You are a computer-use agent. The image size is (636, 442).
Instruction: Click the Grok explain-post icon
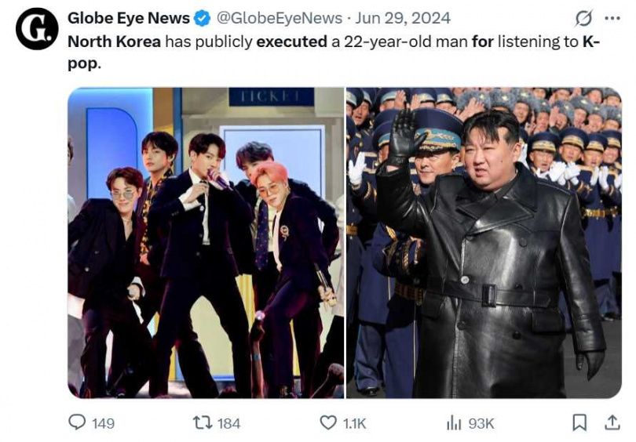click(583, 18)
